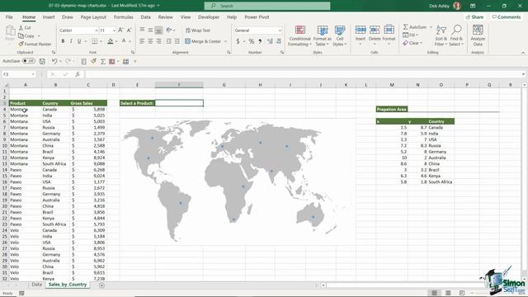Increase font size with the larger A icon
This screenshot has height=297, width=528.
point(120,31)
